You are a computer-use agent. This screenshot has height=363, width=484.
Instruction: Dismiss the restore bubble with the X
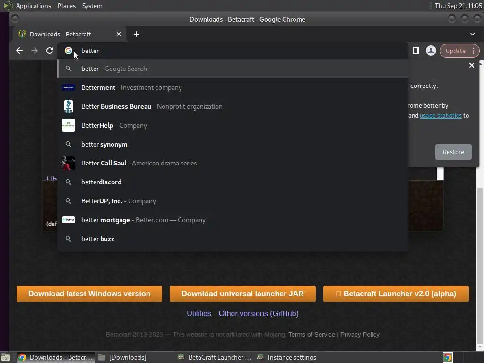(x=471, y=65)
